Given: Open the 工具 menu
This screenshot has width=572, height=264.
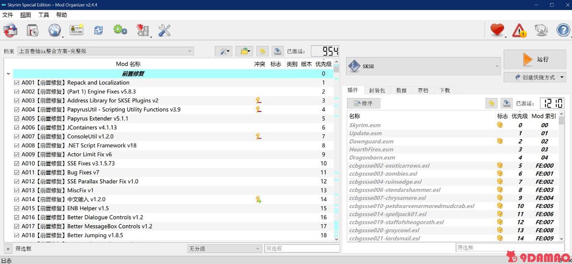Looking at the screenshot, I should coord(44,15).
